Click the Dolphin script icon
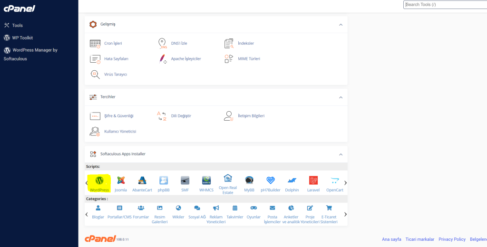The image size is (487, 247). pos(292,180)
